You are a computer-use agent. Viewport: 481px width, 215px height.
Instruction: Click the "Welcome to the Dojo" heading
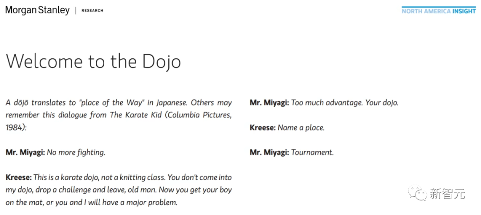93,61
